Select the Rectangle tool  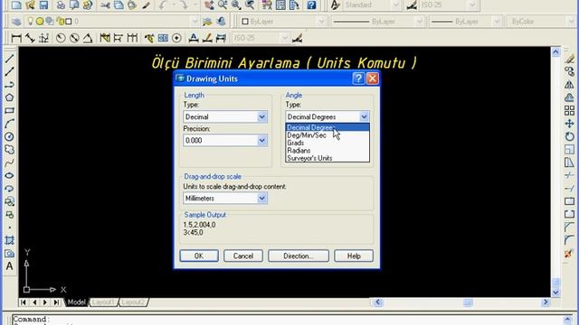pos(10,110)
